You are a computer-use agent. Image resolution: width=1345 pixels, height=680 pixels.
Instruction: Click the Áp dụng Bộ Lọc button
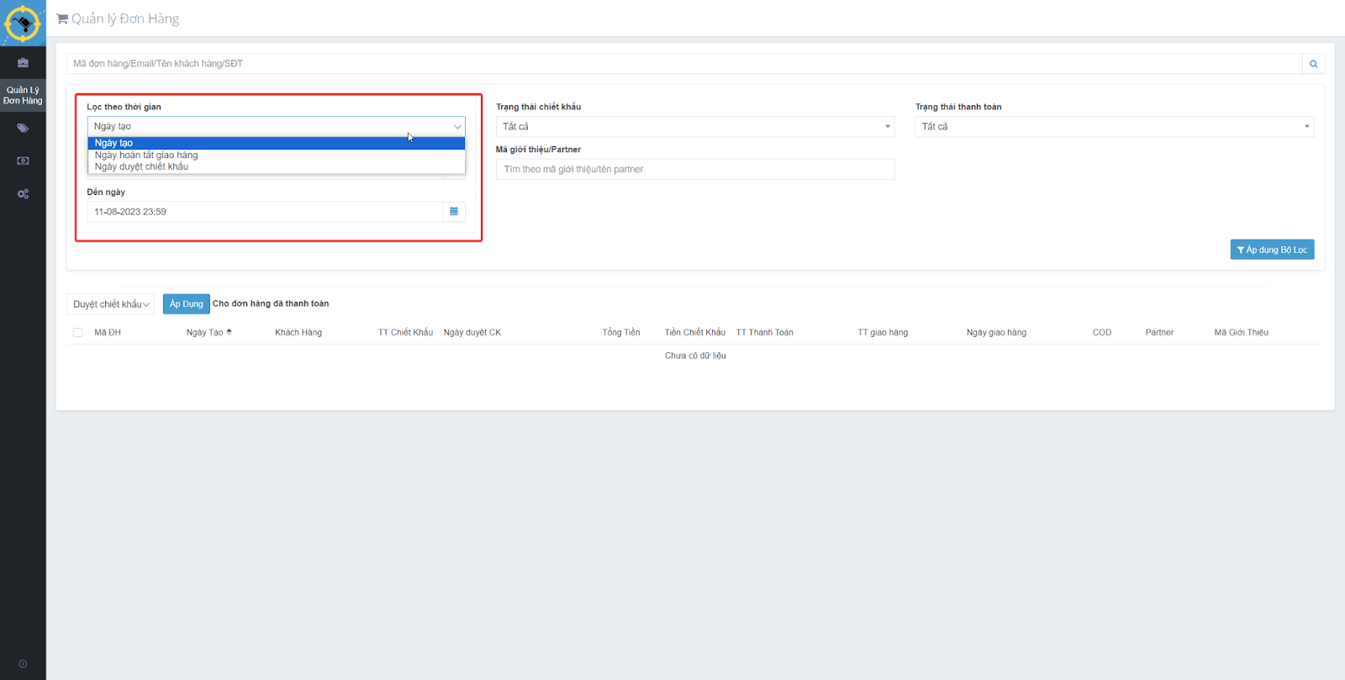point(1272,250)
